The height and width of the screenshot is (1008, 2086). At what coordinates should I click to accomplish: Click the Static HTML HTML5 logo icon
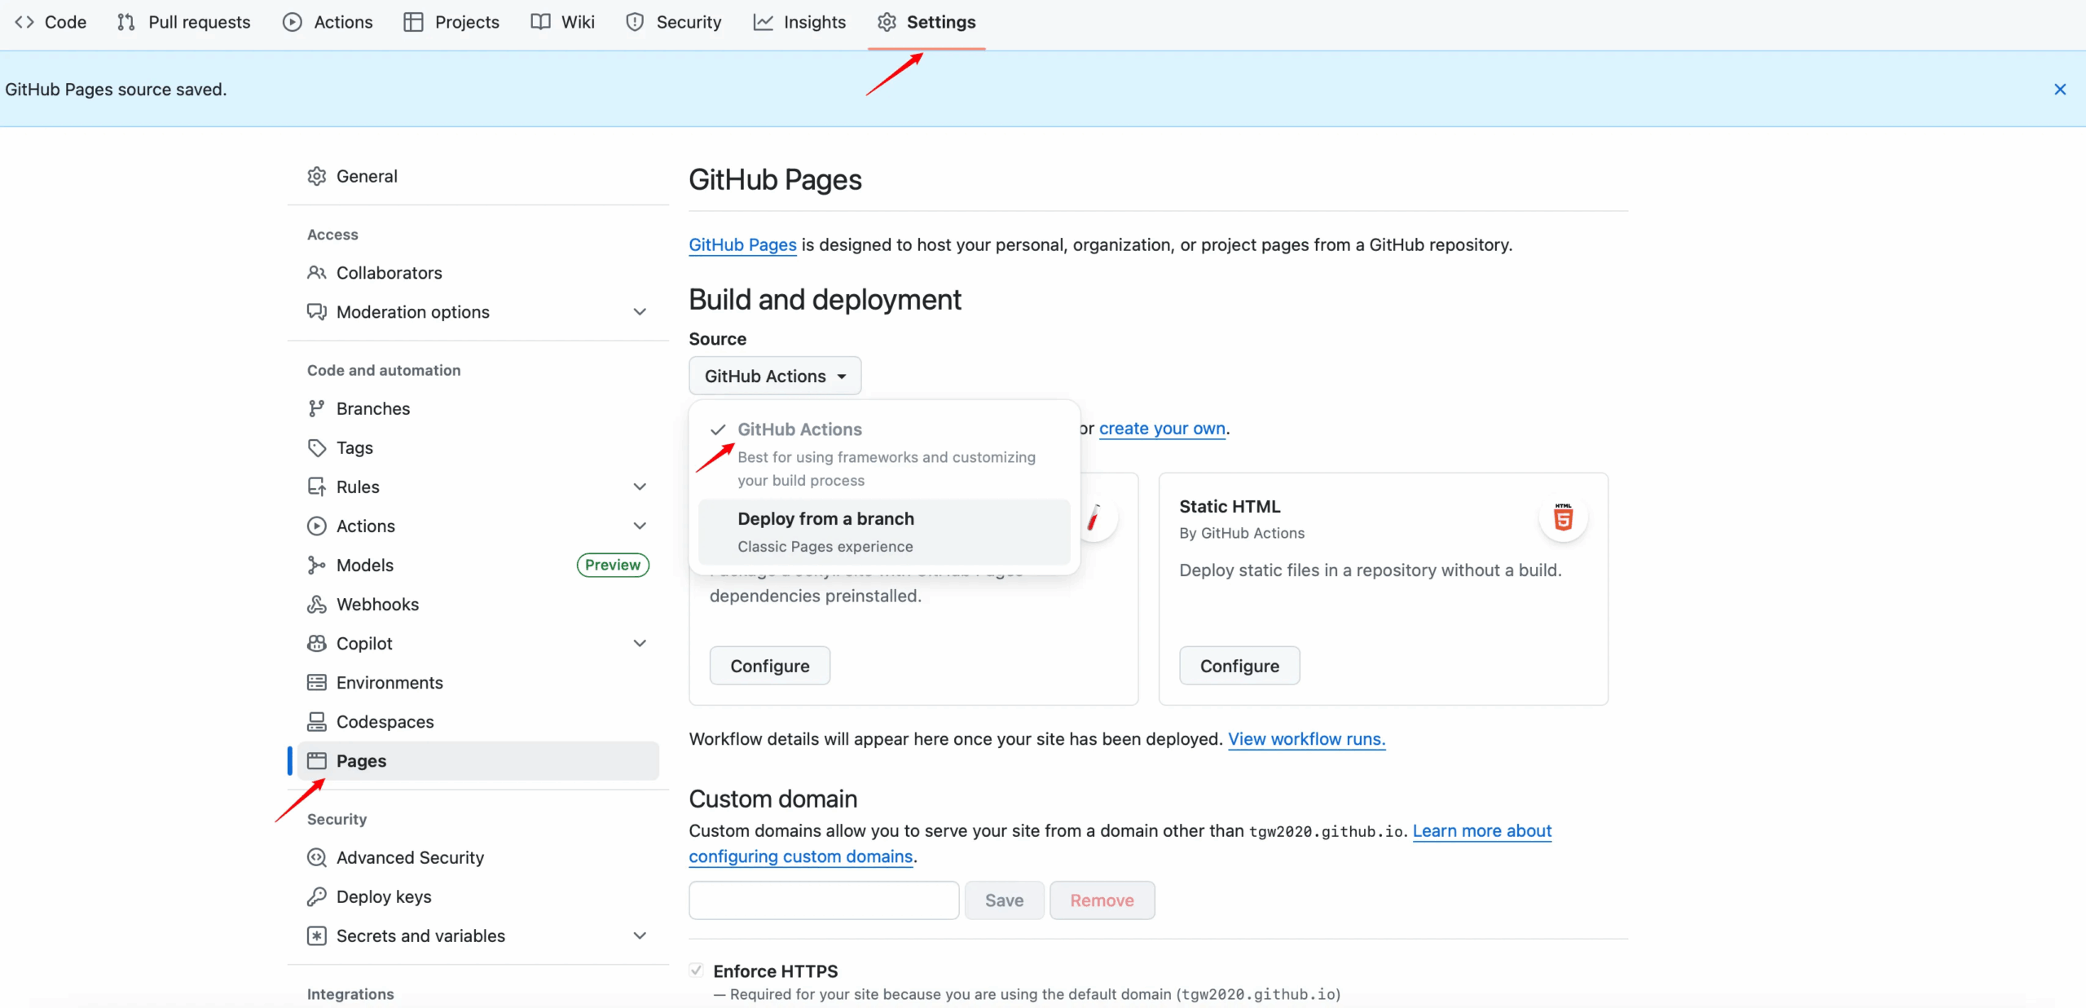point(1562,517)
